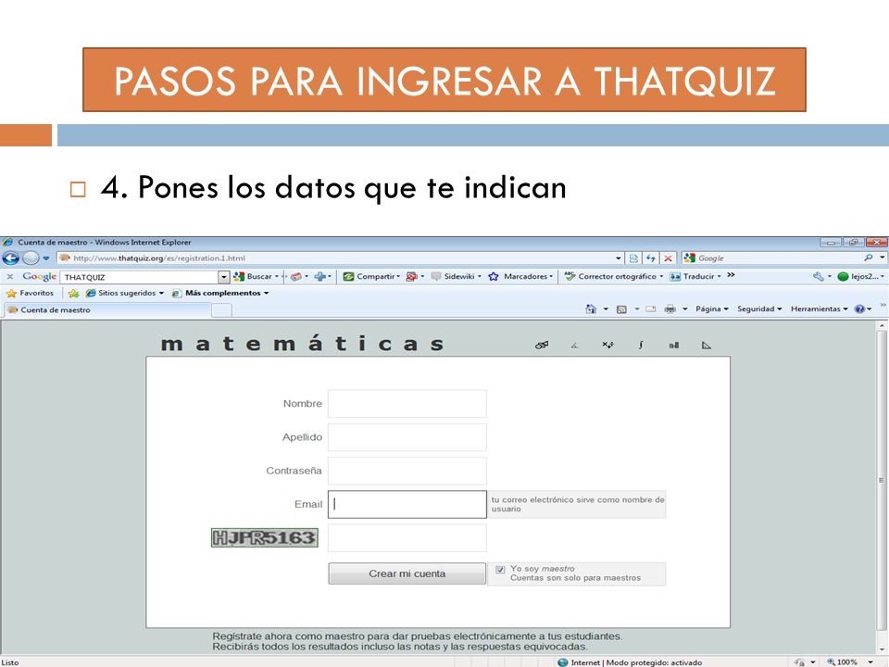Open Sitios sugeridos in favorites bar
The image size is (889, 667).
pos(124,294)
